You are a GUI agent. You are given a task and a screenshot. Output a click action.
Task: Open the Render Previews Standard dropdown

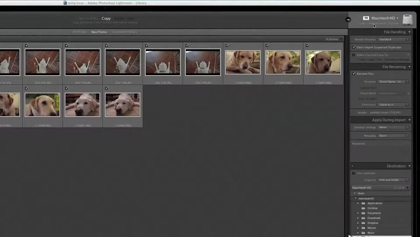click(x=393, y=40)
